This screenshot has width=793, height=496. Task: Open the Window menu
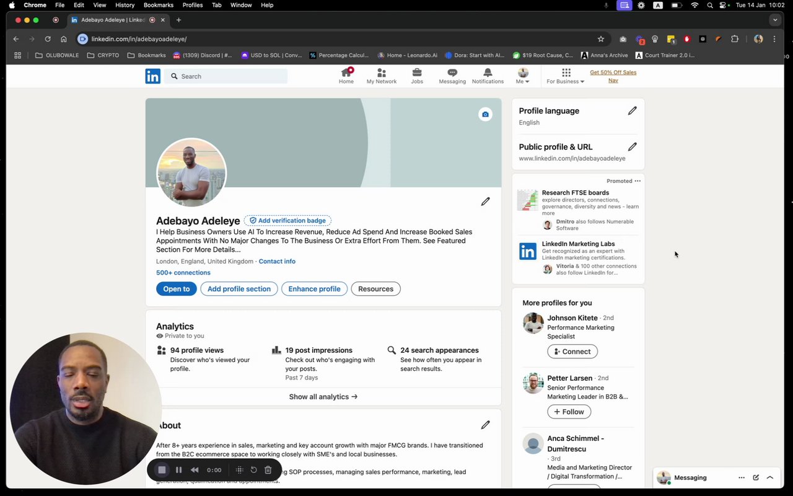[241, 5]
